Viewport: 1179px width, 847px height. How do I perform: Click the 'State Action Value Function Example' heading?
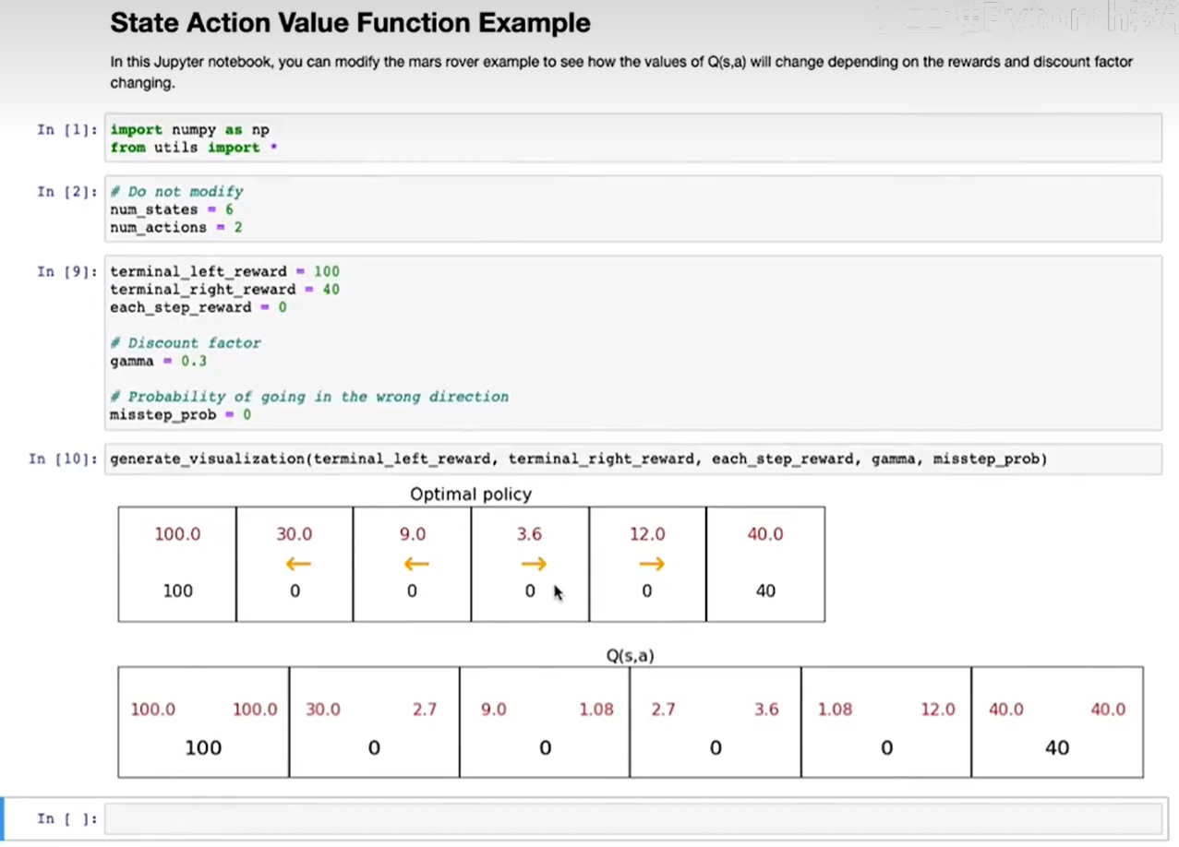[x=350, y=23]
